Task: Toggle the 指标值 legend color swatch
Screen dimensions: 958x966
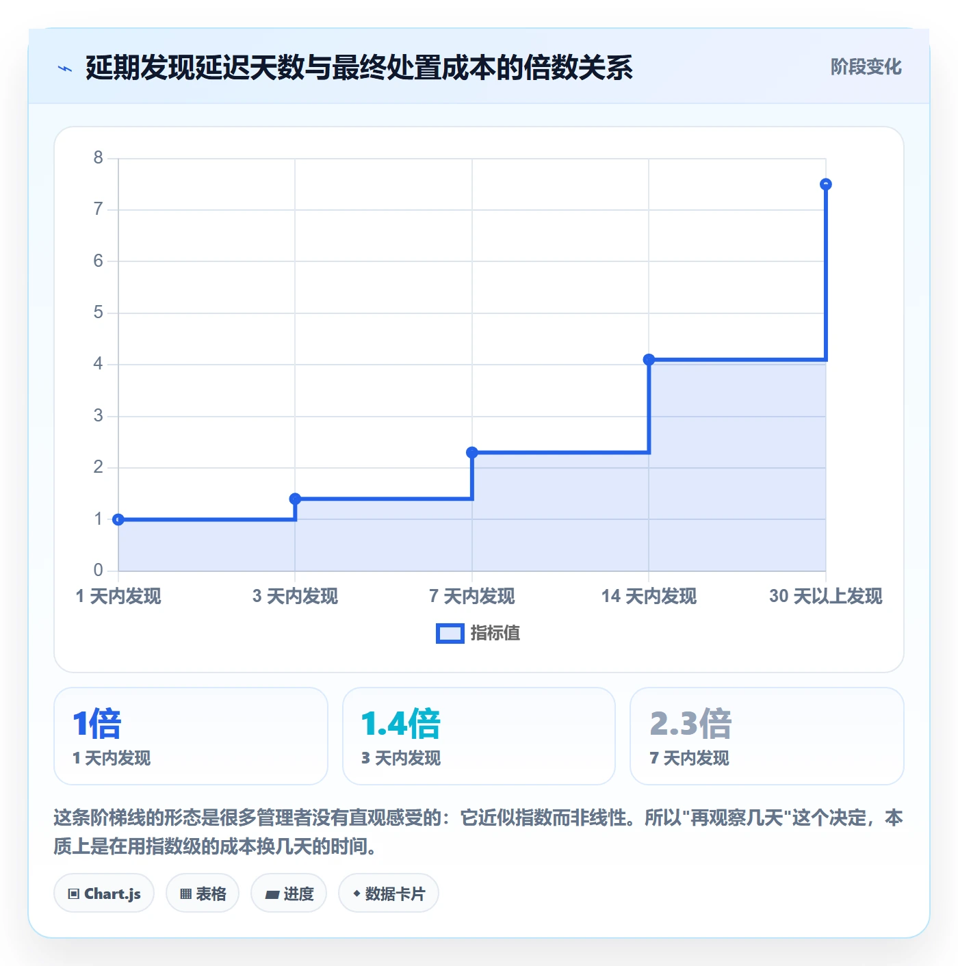Action: click(450, 634)
